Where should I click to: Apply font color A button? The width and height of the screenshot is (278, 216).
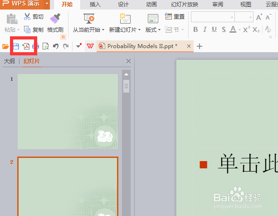click(x=233, y=29)
